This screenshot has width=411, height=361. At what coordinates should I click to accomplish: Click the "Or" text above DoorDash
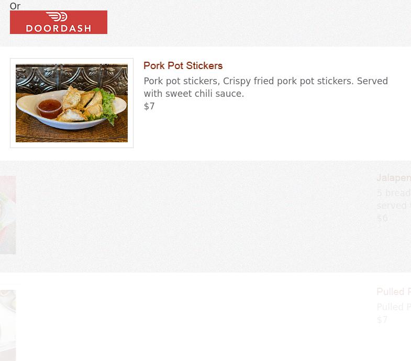pyautogui.click(x=15, y=6)
